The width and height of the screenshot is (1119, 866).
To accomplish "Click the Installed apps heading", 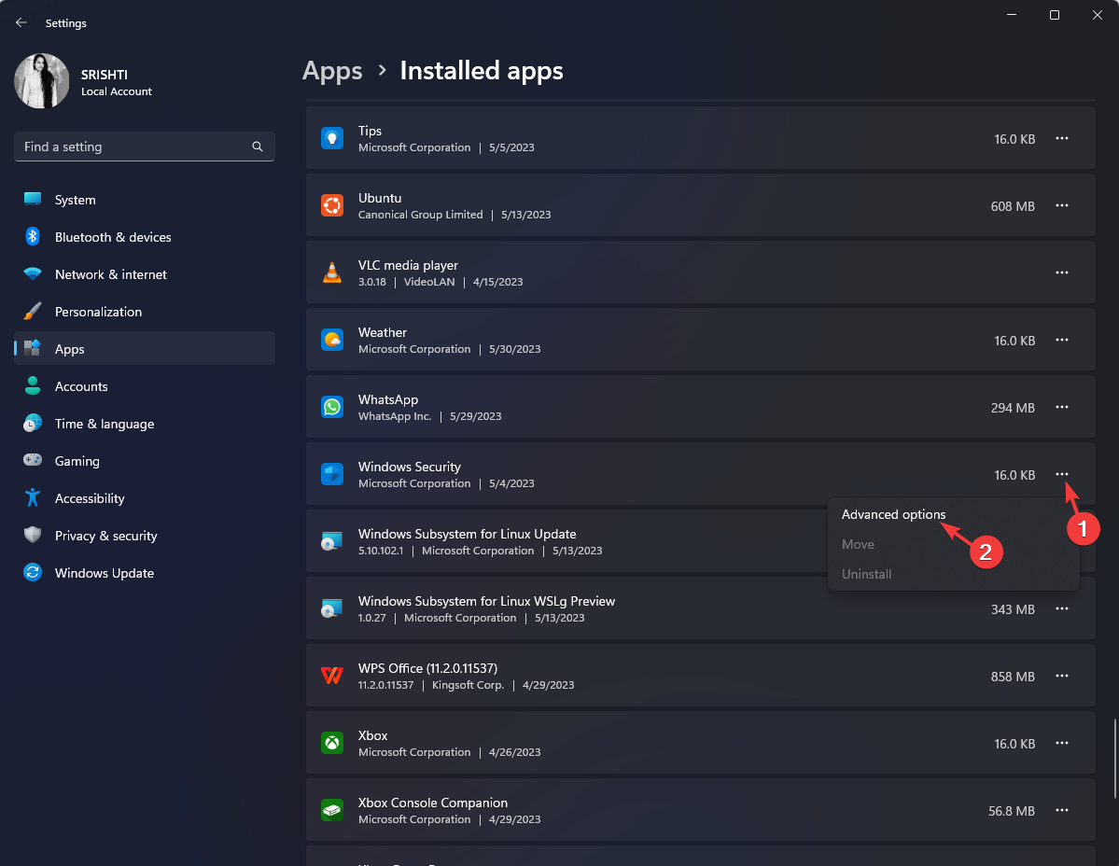I will coord(481,71).
